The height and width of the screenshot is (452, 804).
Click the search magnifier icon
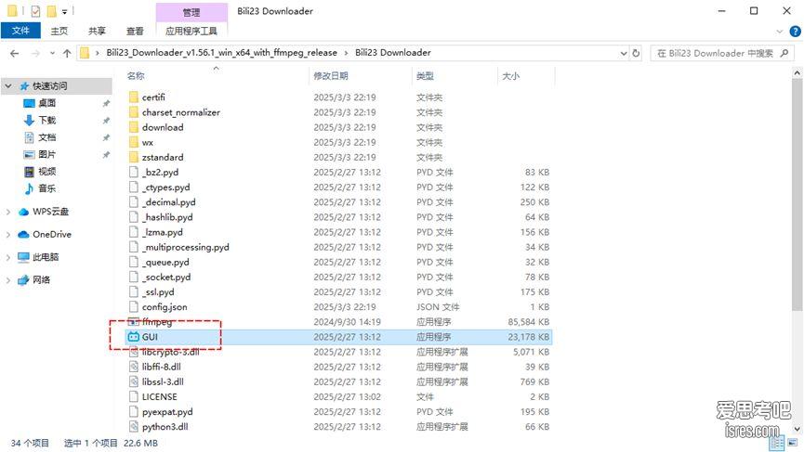click(784, 53)
